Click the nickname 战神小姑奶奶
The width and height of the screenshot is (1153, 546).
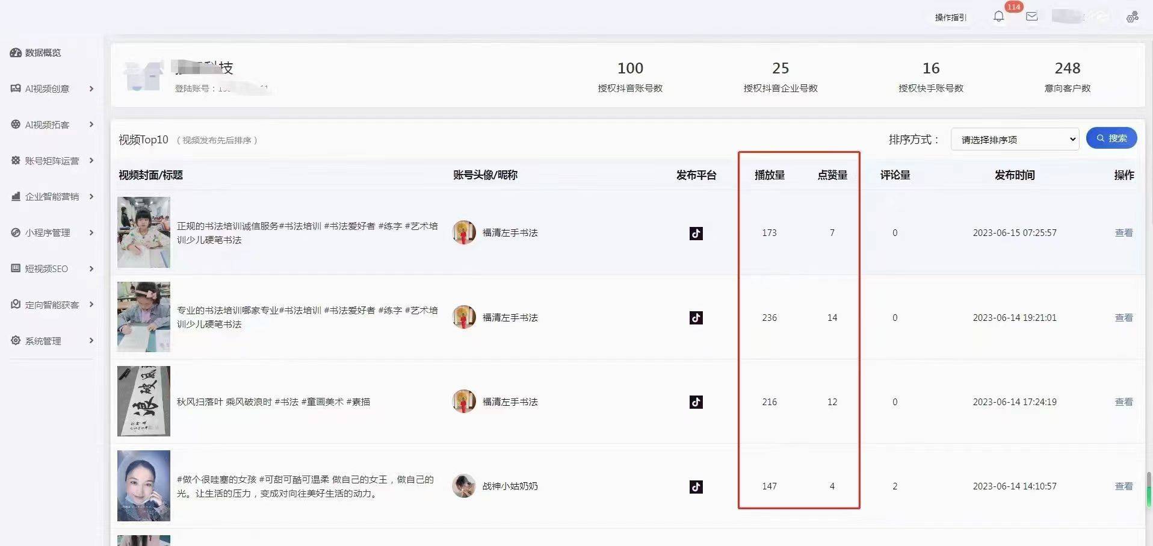[x=510, y=486]
